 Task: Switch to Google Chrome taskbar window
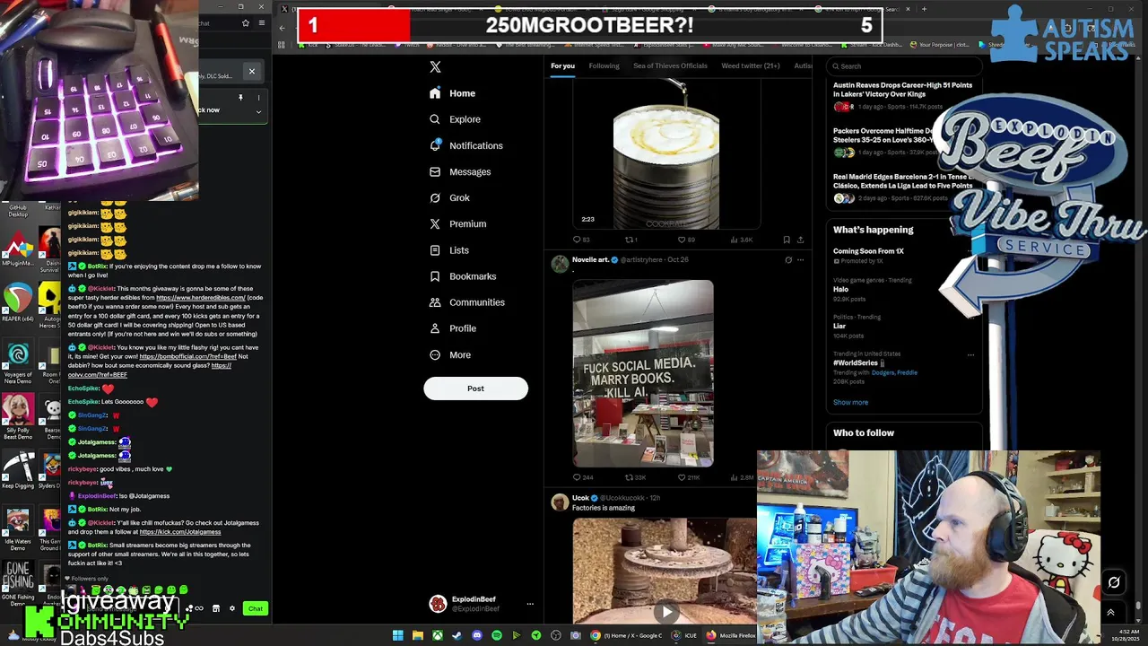(626, 635)
